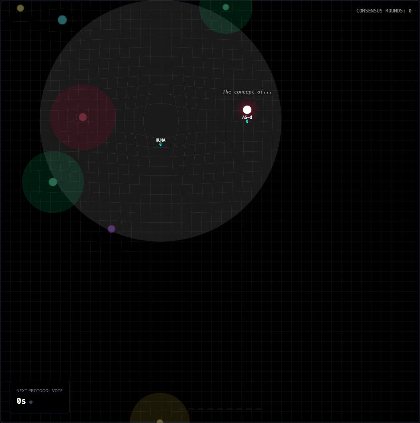Click the yellow dot in top-left corner
420x423 pixels.
pos(20,8)
